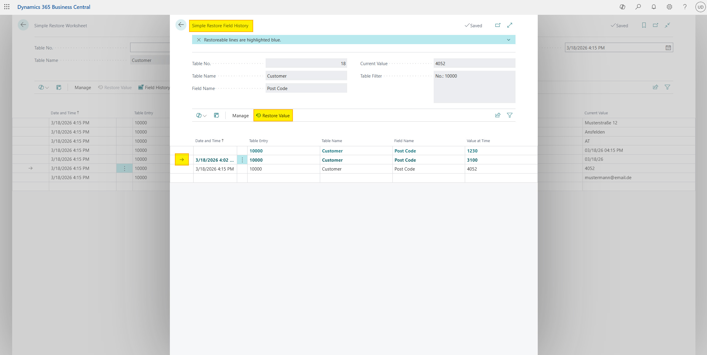Open the Manage menu in Field History
The image size is (707, 355).
pos(240,116)
